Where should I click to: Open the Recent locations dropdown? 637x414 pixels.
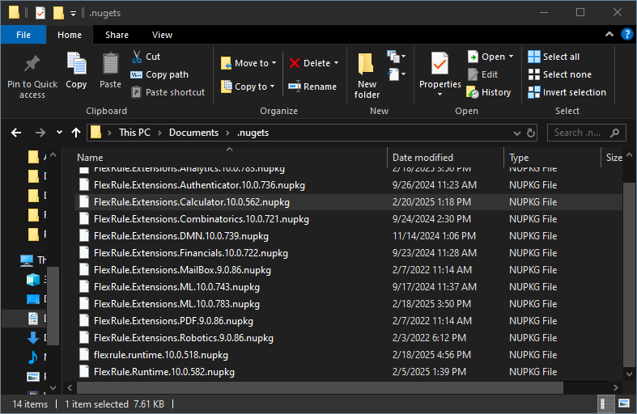[59, 133]
